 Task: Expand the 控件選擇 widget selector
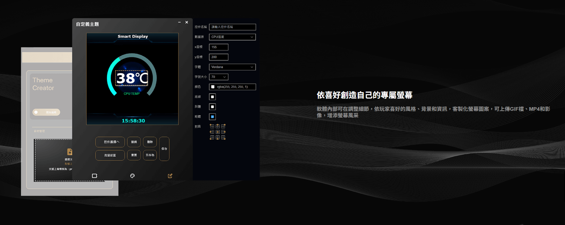110,142
